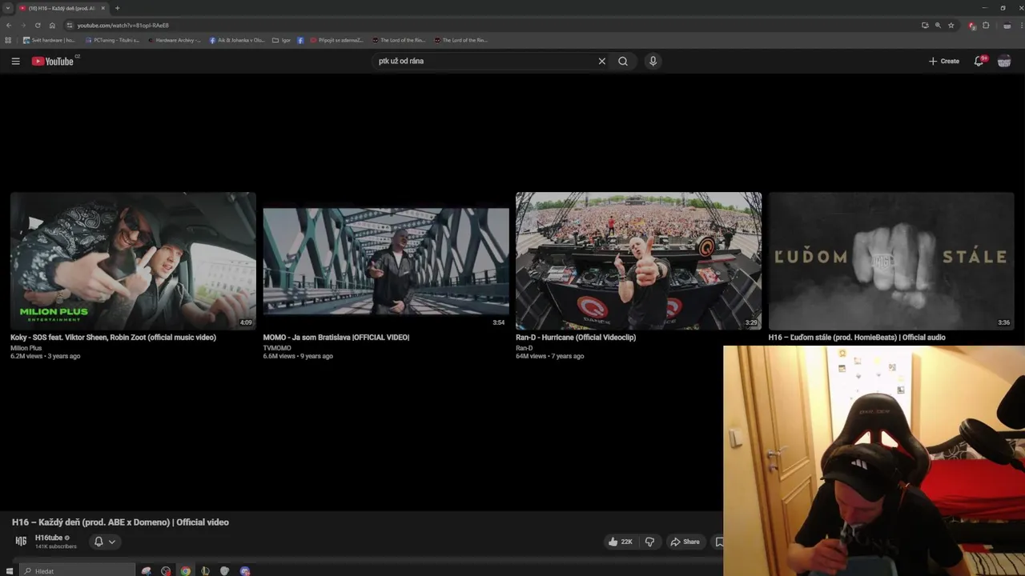The height and width of the screenshot is (576, 1025).
Task: Play the MOMO – Ja som Bratislava thumbnail
Action: point(386,261)
